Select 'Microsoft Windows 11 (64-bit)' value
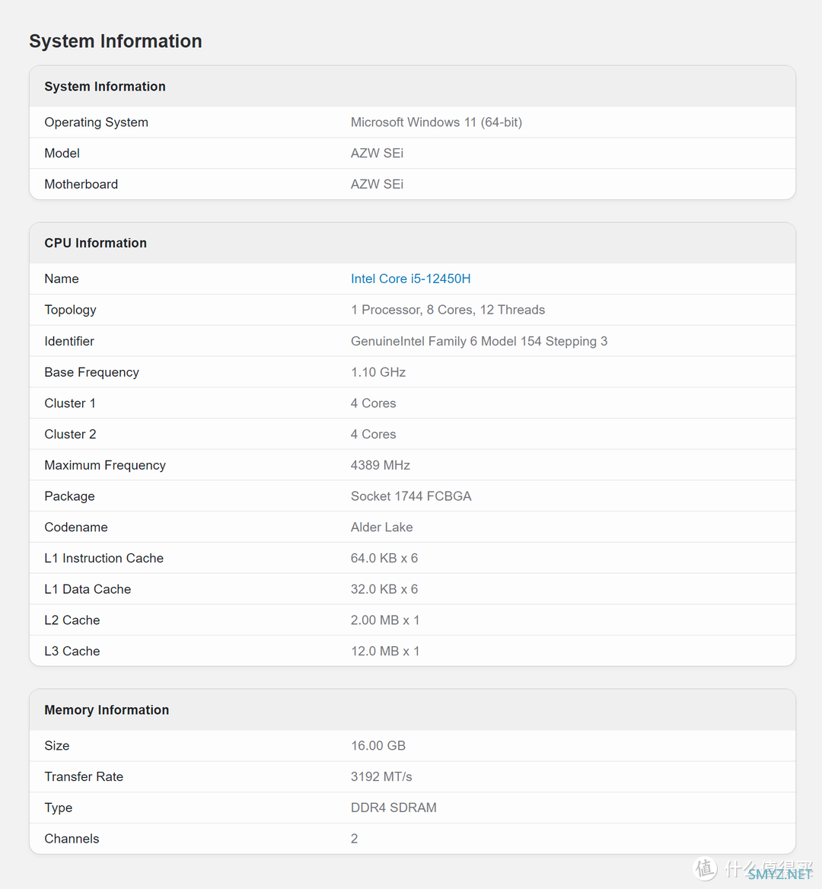This screenshot has width=822, height=889. [436, 123]
